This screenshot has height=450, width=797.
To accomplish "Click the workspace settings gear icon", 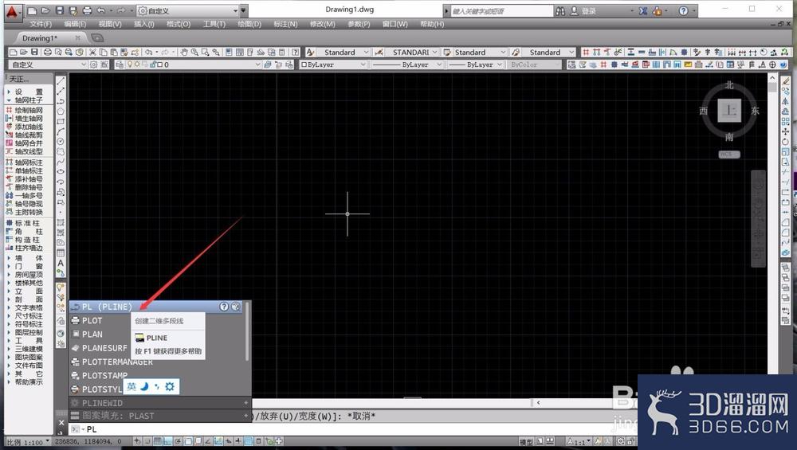I will [x=93, y=65].
